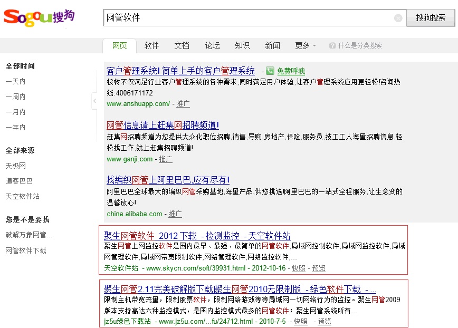Click the 全部来源 heading
Image resolution: width=458 pixels, height=328 pixels.
[20, 151]
